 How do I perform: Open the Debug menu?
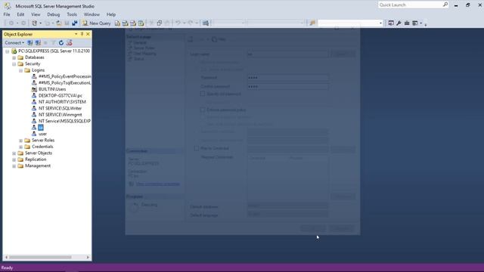pyautogui.click(x=54, y=14)
